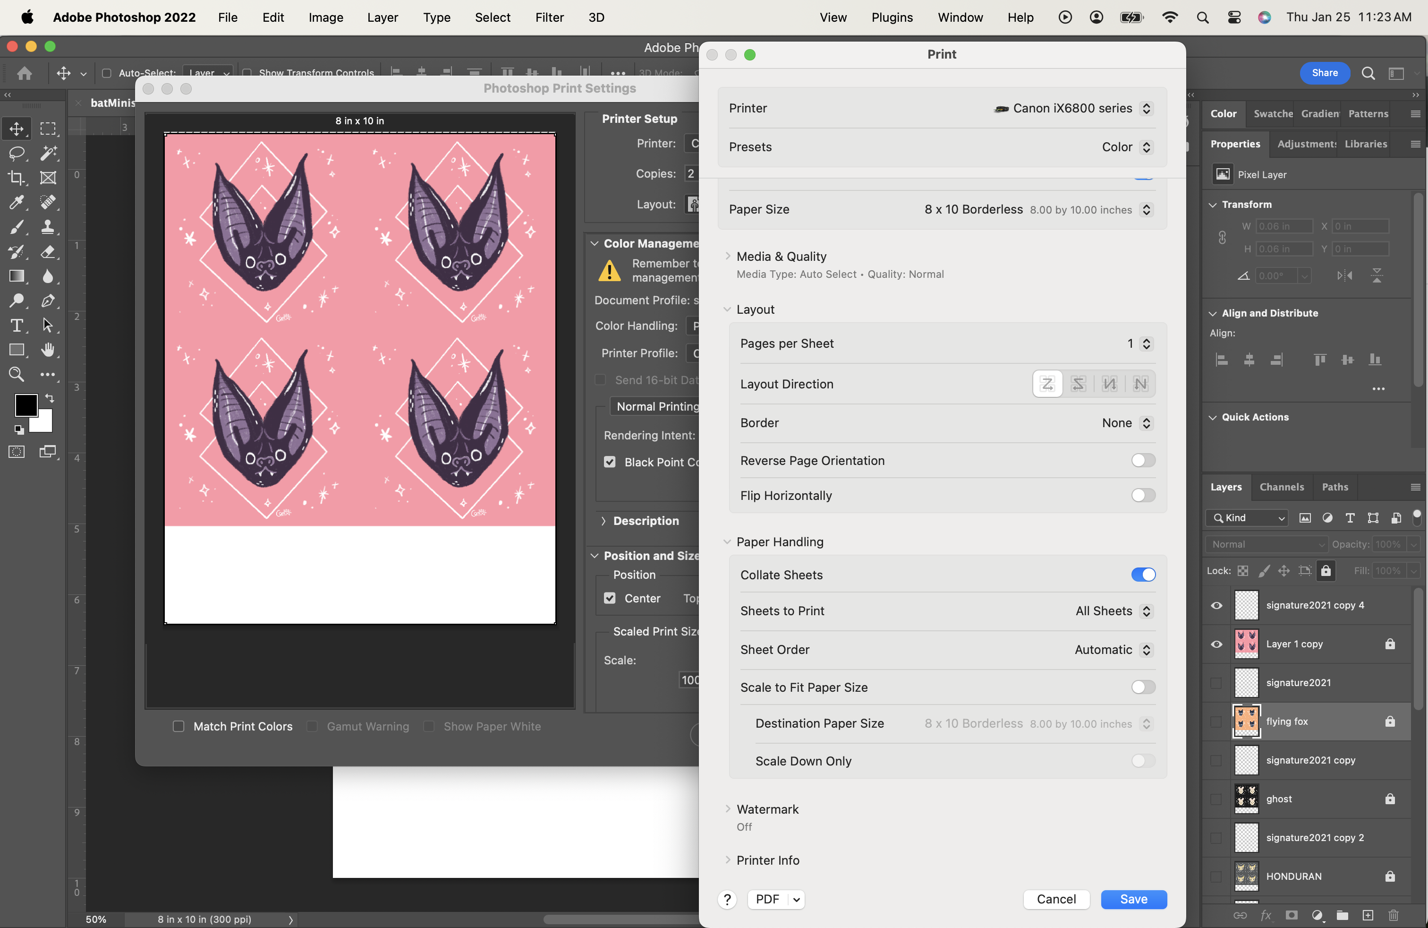Select the Eyedropper tool
This screenshot has height=928, width=1428.
tap(16, 202)
